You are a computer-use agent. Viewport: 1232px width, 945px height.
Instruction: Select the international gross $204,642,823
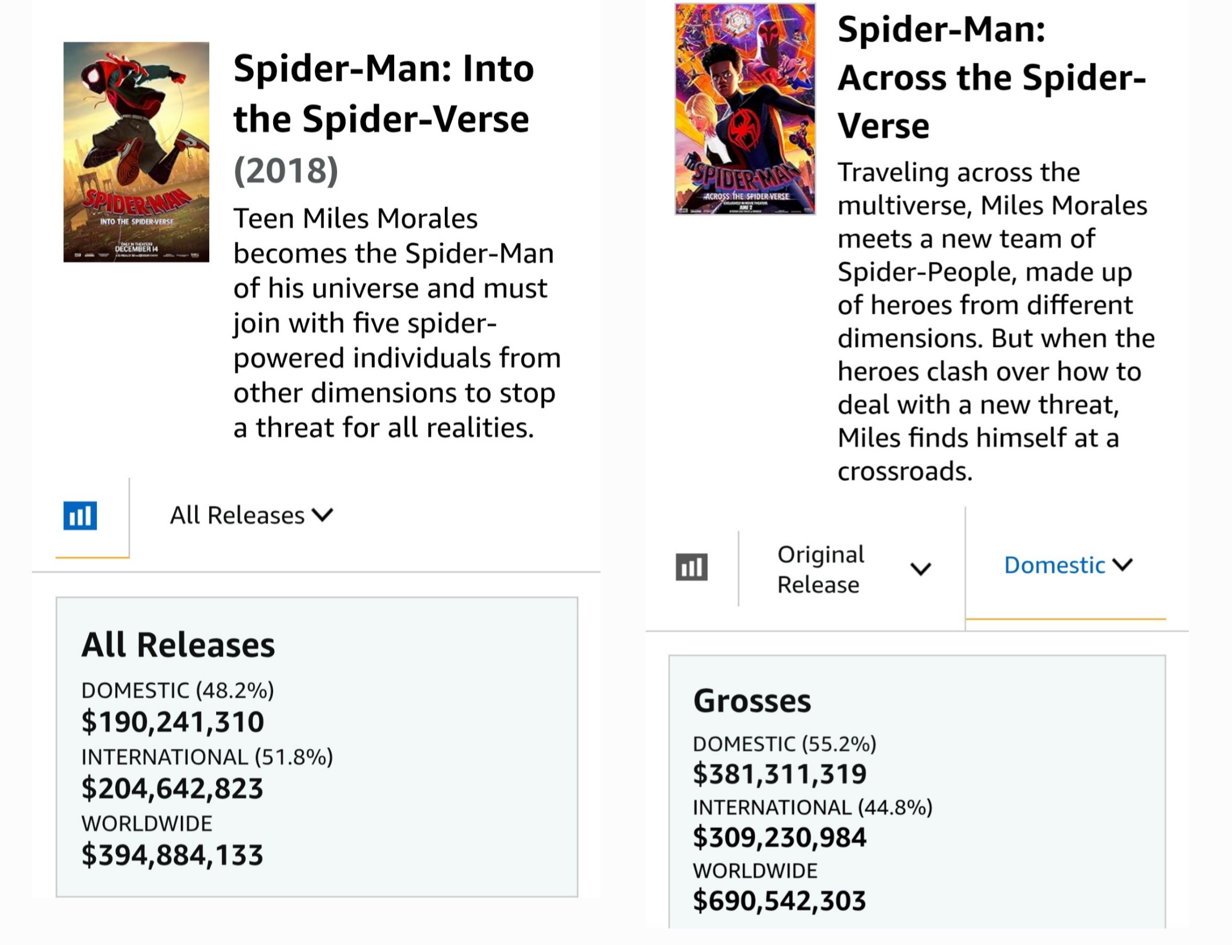coord(172,789)
